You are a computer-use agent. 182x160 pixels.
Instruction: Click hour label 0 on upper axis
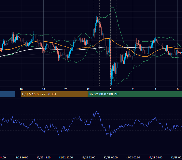[111, 89]
